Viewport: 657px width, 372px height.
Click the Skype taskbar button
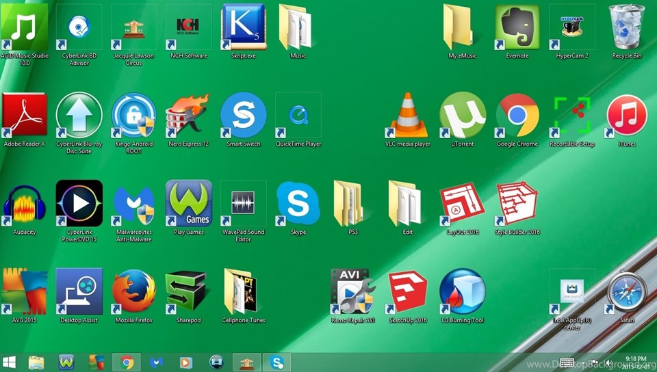tap(276, 362)
